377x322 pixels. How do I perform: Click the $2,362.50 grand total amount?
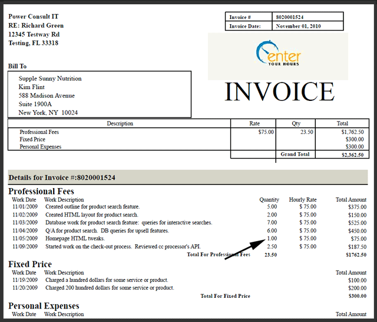tap(352, 155)
